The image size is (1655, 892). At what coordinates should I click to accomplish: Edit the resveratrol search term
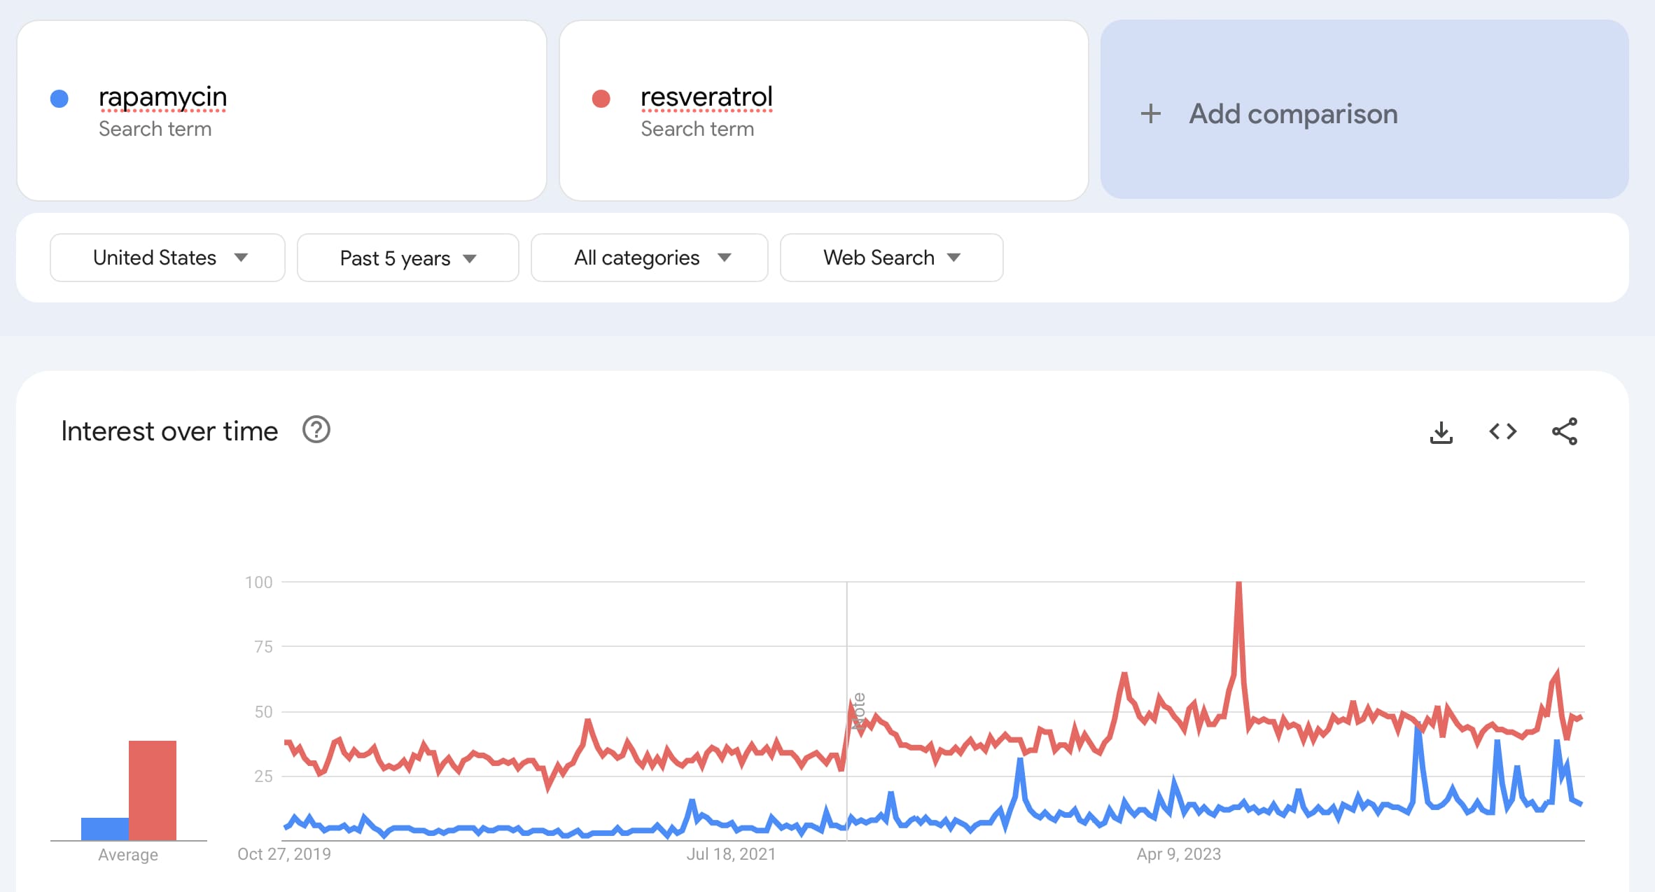(x=706, y=97)
